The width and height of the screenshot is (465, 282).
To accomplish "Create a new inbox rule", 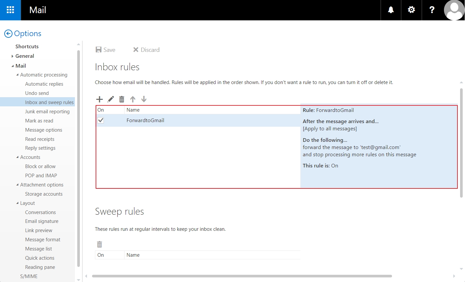I will 100,99.
